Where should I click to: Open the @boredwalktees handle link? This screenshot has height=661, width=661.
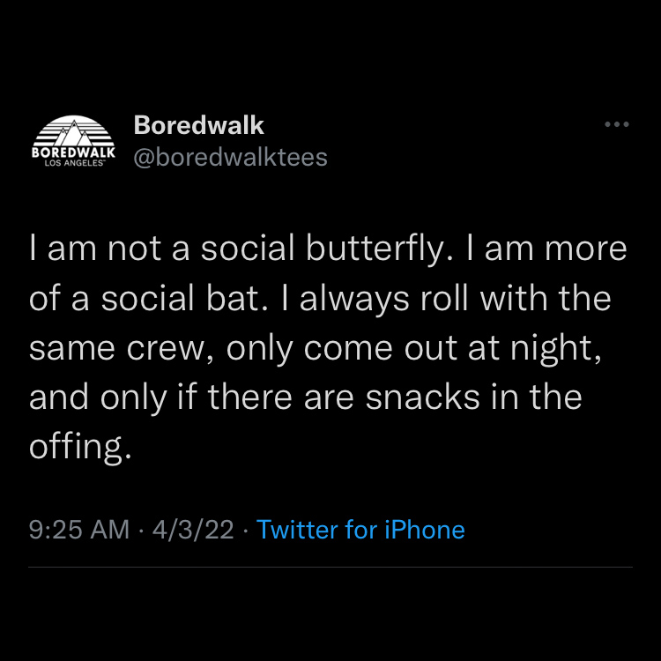pos(230,158)
